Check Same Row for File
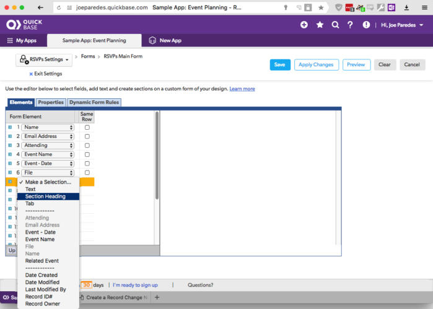433x309 pixels. [x=87, y=172]
